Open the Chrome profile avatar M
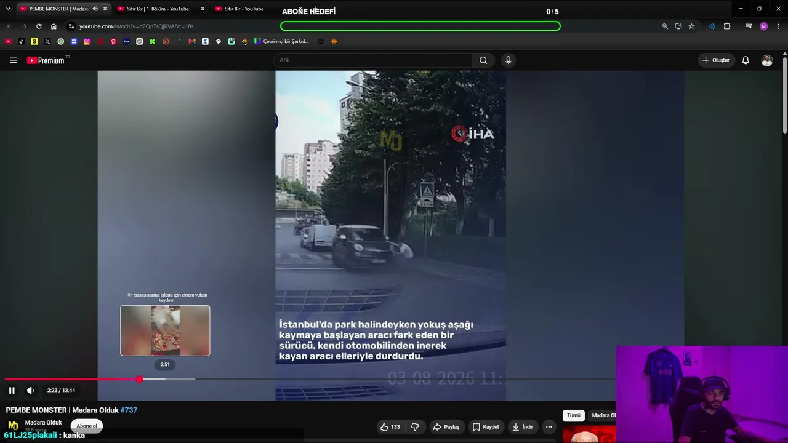 764,26
